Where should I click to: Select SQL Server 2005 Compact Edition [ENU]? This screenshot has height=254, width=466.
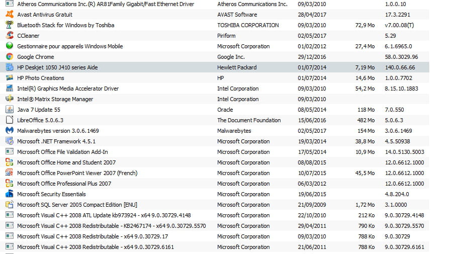pos(77,205)
